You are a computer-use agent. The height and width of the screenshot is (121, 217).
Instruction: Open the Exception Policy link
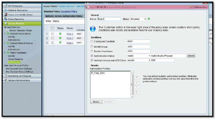pos(69,11)
